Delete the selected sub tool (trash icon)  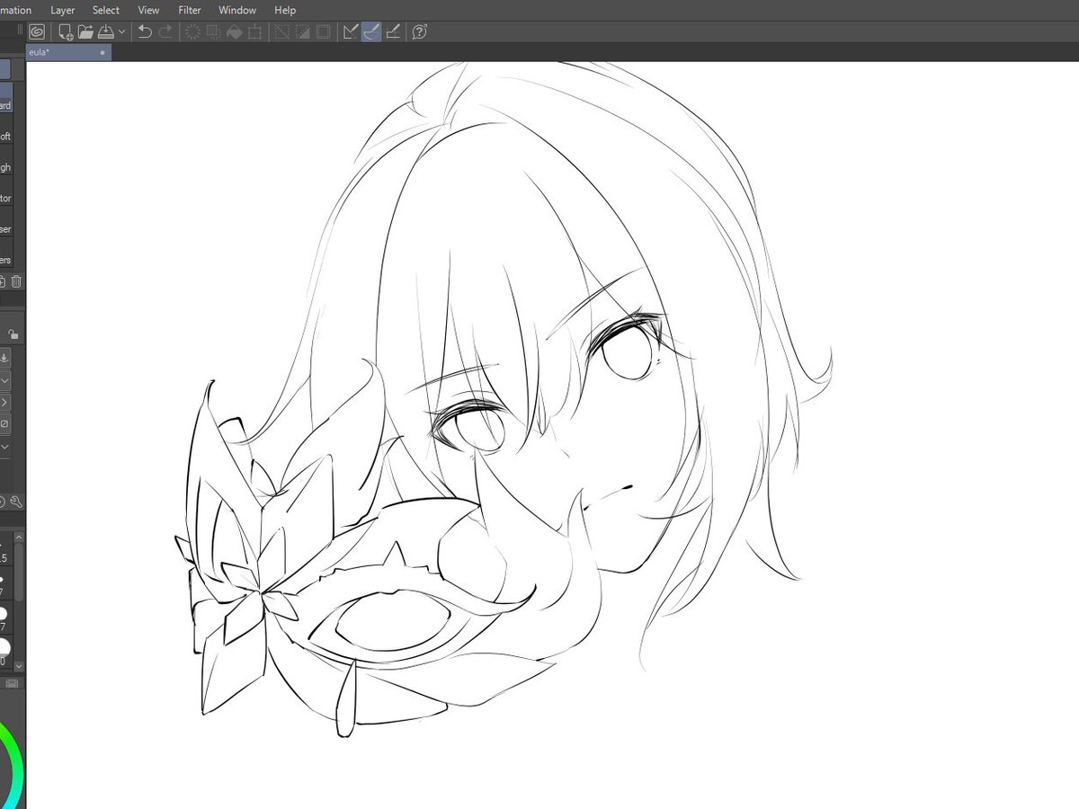click(x=16, y=281)
